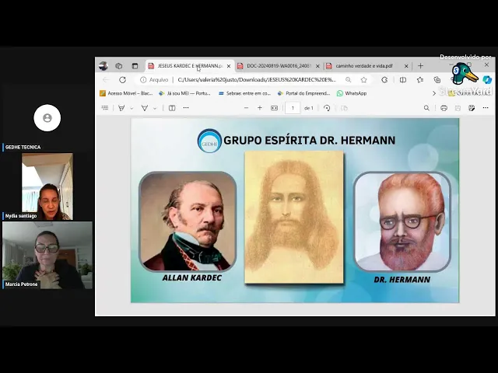The image size is (498, 373).
Task: Open the Workspaces icon in Edge
Action: pos(119,66)
